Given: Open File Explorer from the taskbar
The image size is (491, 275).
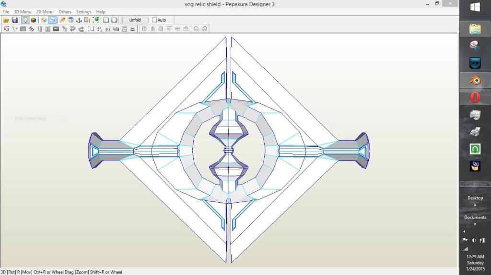Looking at the screenshot, I should pyautogui.click(x=475, y=29).
